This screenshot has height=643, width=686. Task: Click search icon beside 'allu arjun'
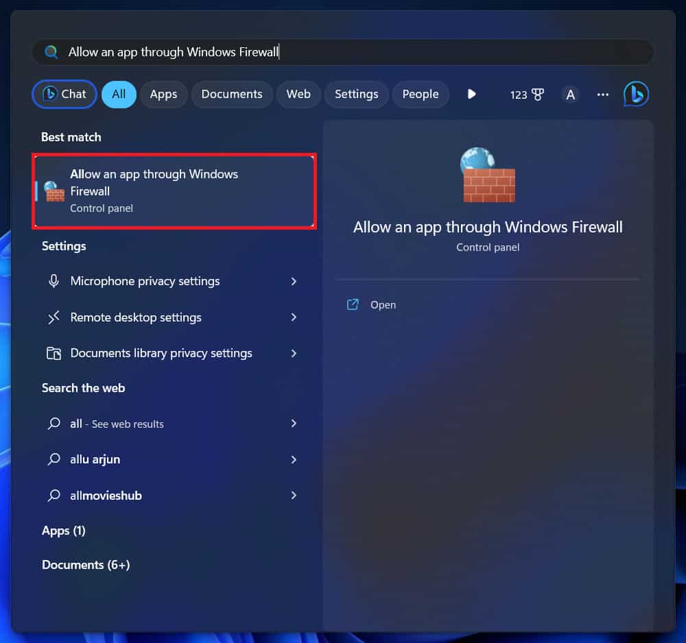[54, 459]
